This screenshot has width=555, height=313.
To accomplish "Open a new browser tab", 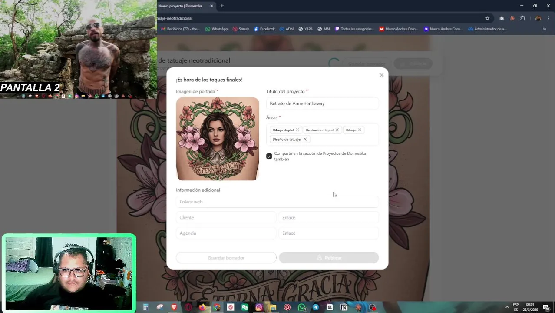I will tap(222, 6).
